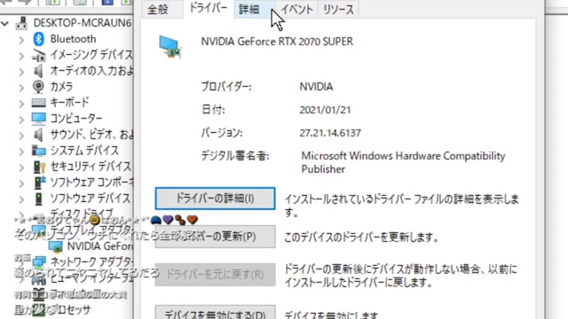Expand the コンピューター category
This screenshot has width=568, height=319.
21,120
